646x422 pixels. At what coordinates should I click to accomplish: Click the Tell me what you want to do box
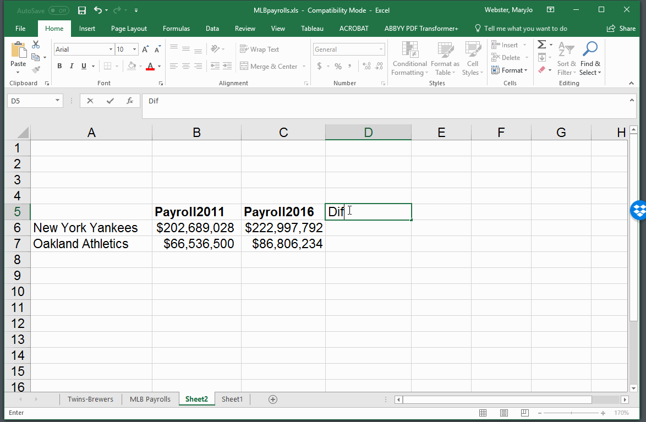click(x=521, y=29)
